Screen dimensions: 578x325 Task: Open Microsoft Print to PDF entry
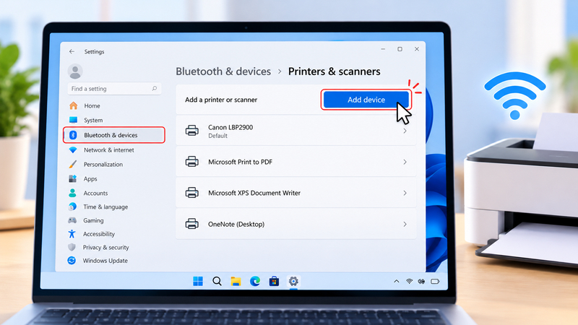[x=296, y=162]
